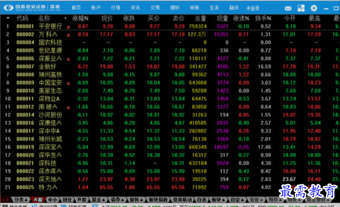Sort by the 涨幅% column header

(x=80, y=18)
